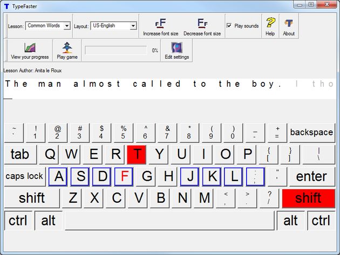Image resolution: width=340 pixels, height=255 pixels.
Task: Click the 1 exclamation key
Action: (36, 133)
